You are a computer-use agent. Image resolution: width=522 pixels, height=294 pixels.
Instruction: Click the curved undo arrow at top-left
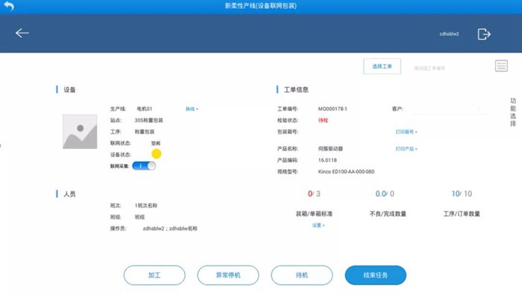tap(9, 6)
